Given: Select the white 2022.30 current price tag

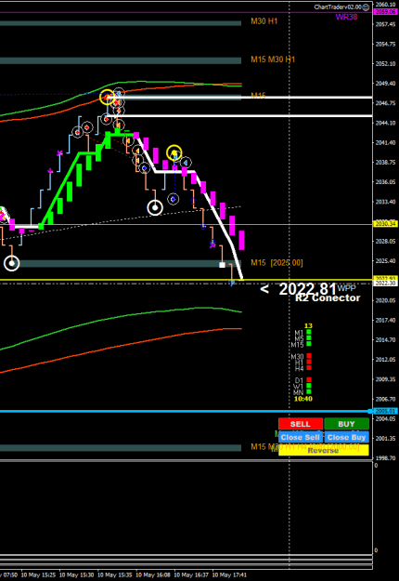Looking at the screenshot, I should (385, 284).
